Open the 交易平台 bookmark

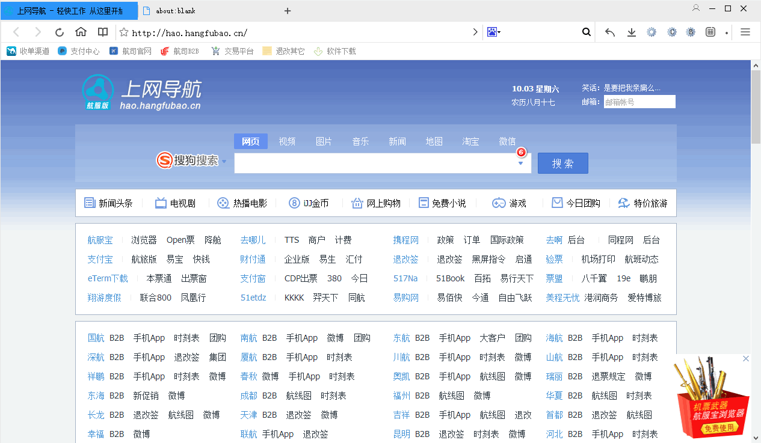[x=233, y=52]
